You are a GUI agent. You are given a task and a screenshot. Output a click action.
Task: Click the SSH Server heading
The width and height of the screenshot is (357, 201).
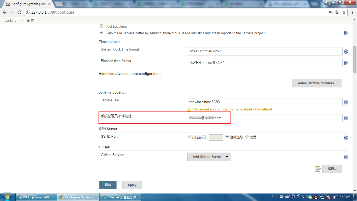(108, 129)
